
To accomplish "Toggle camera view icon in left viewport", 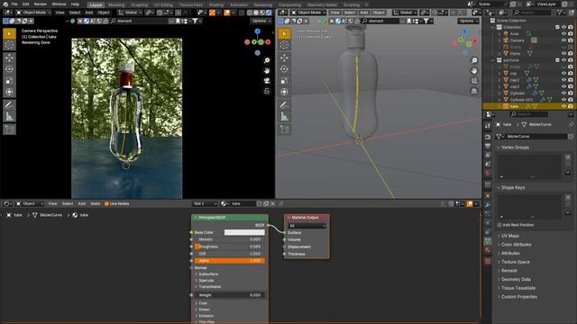I will click(x=267, y=80).
